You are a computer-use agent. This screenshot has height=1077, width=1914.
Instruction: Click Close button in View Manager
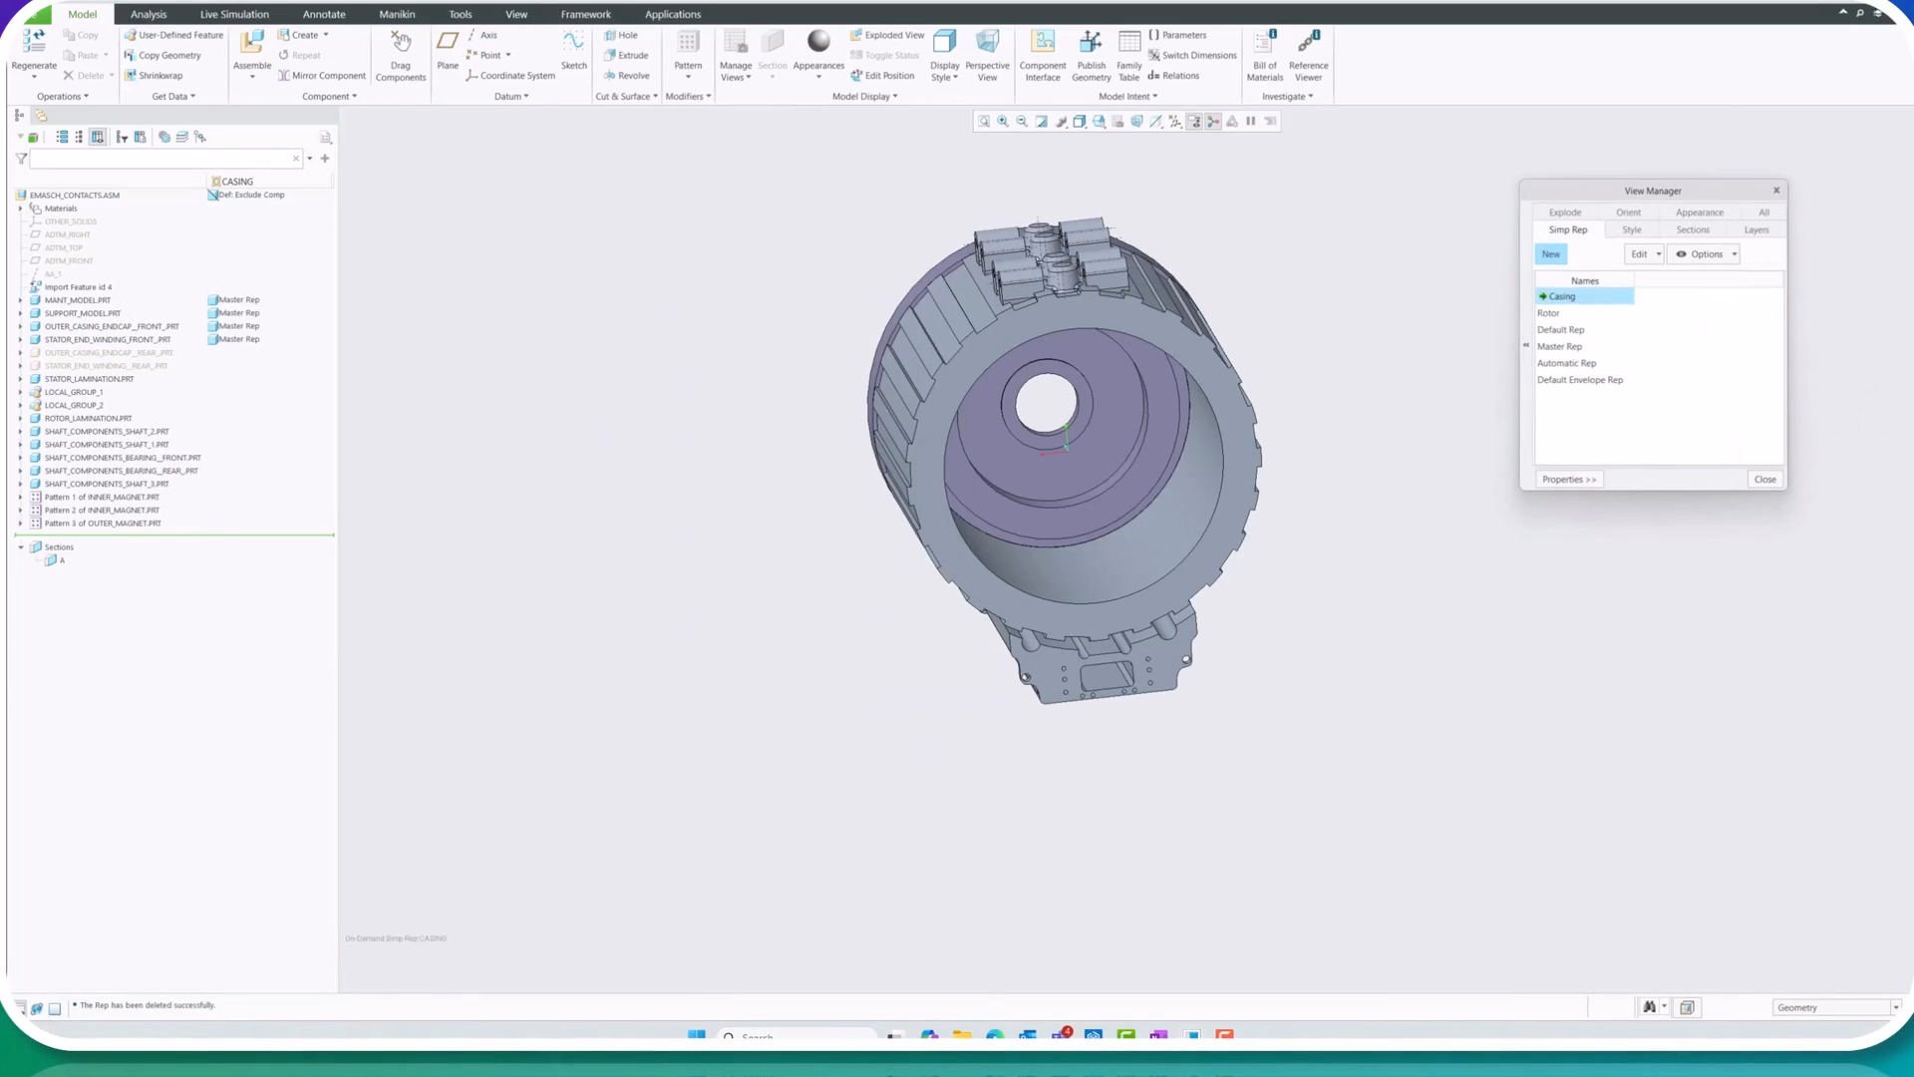1764,480
